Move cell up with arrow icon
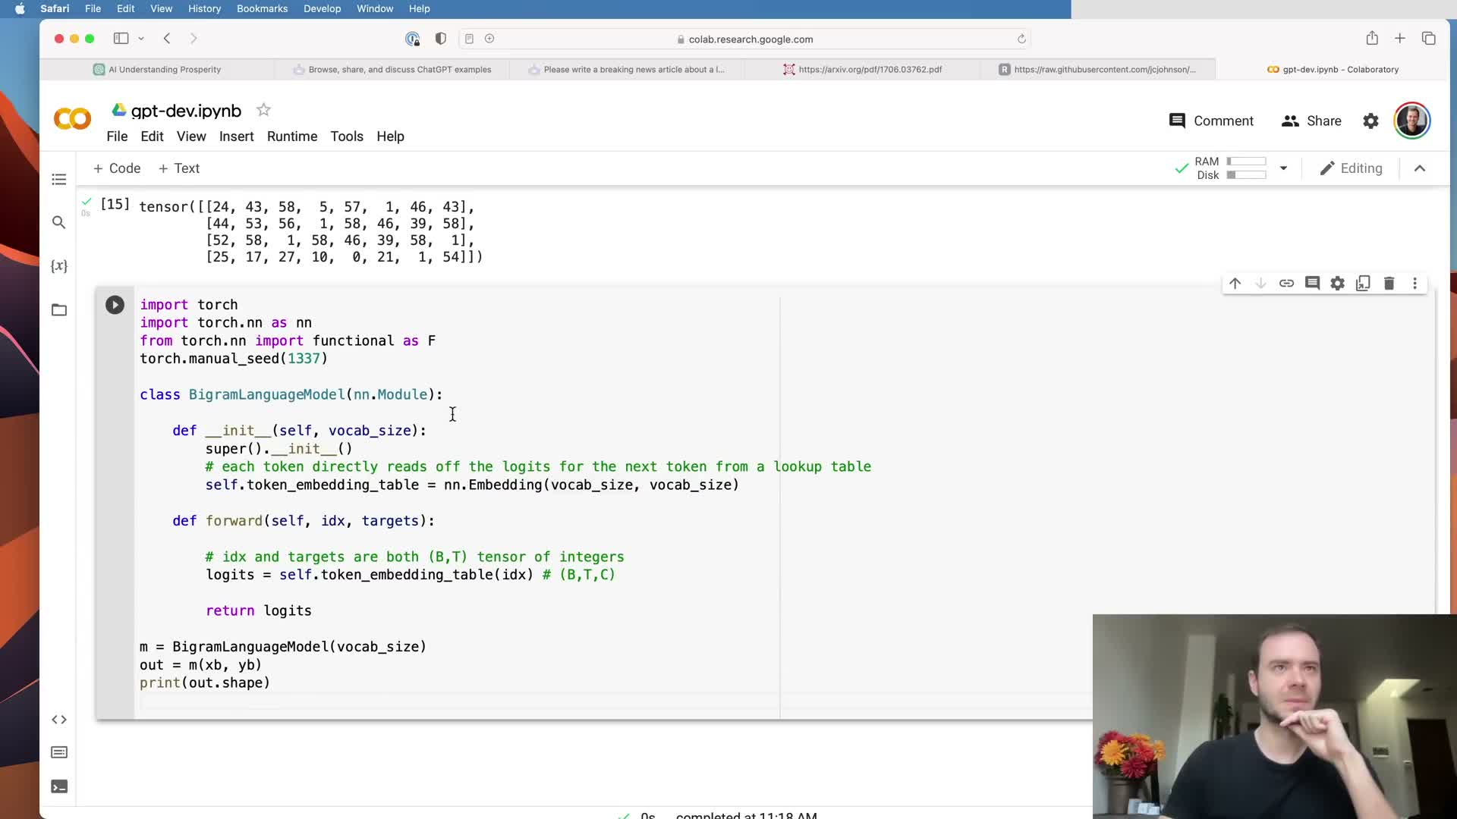Screen dimensions: 1457x819 (x=1235, y=284)
